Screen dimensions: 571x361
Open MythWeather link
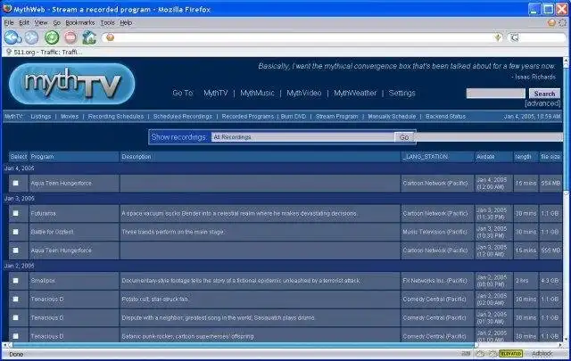355,94
